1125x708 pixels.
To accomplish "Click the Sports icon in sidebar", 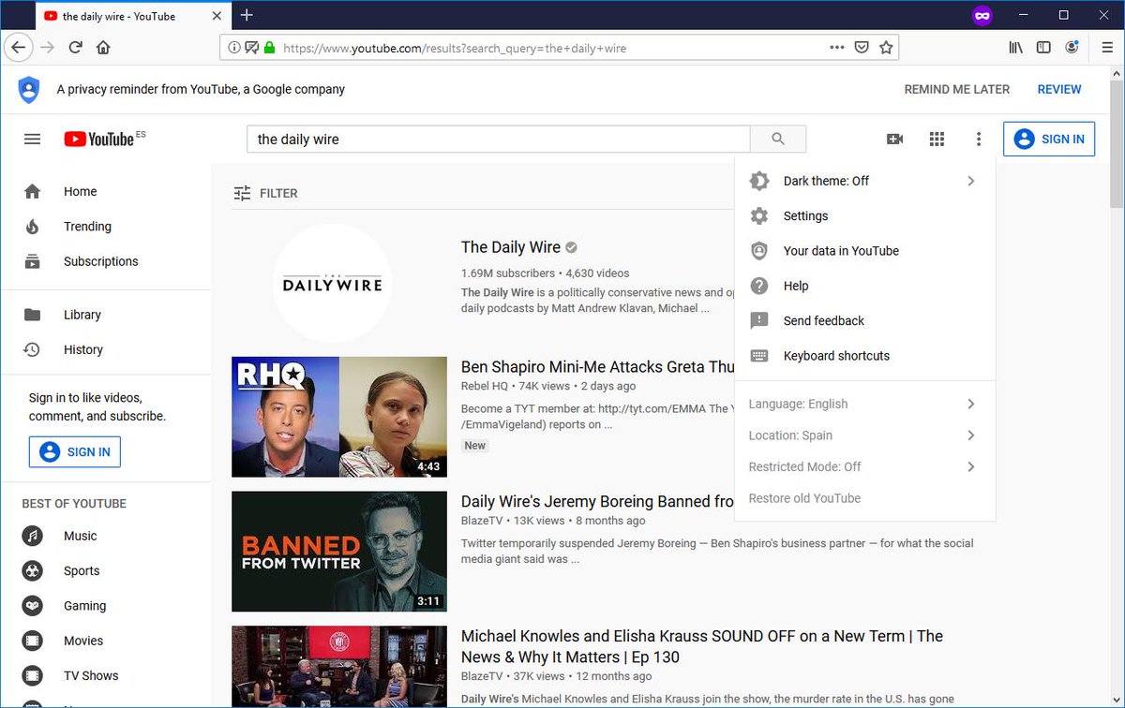I will pos(32,570).
